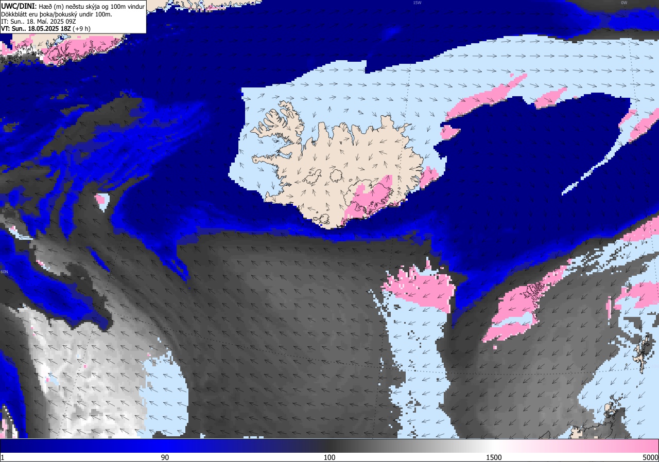Click the colorbar label '100'
The width and height of the screenshot is (659, 462).
coord(329,457)
